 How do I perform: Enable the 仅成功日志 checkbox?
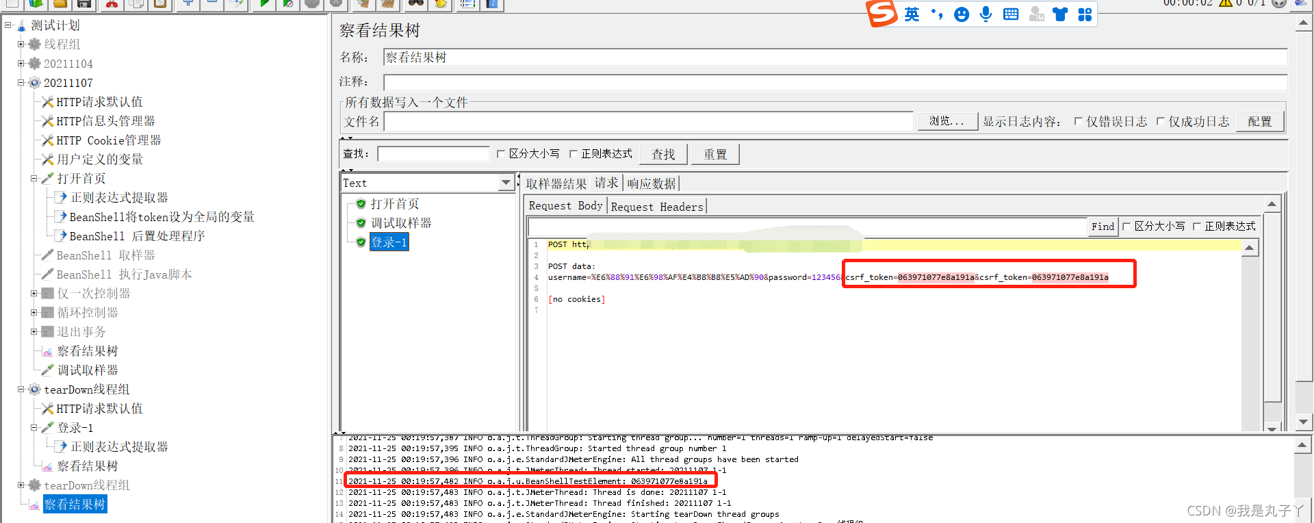click(x=1161, y=122)
